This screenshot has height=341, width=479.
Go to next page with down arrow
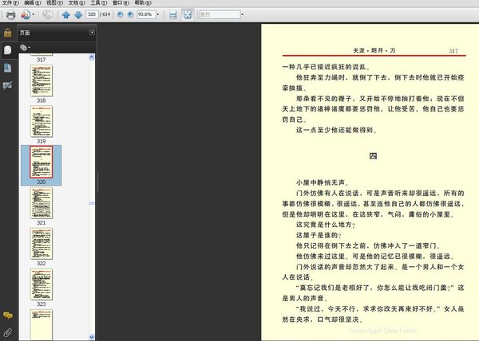pyautogui.click(x=78, y=14)
